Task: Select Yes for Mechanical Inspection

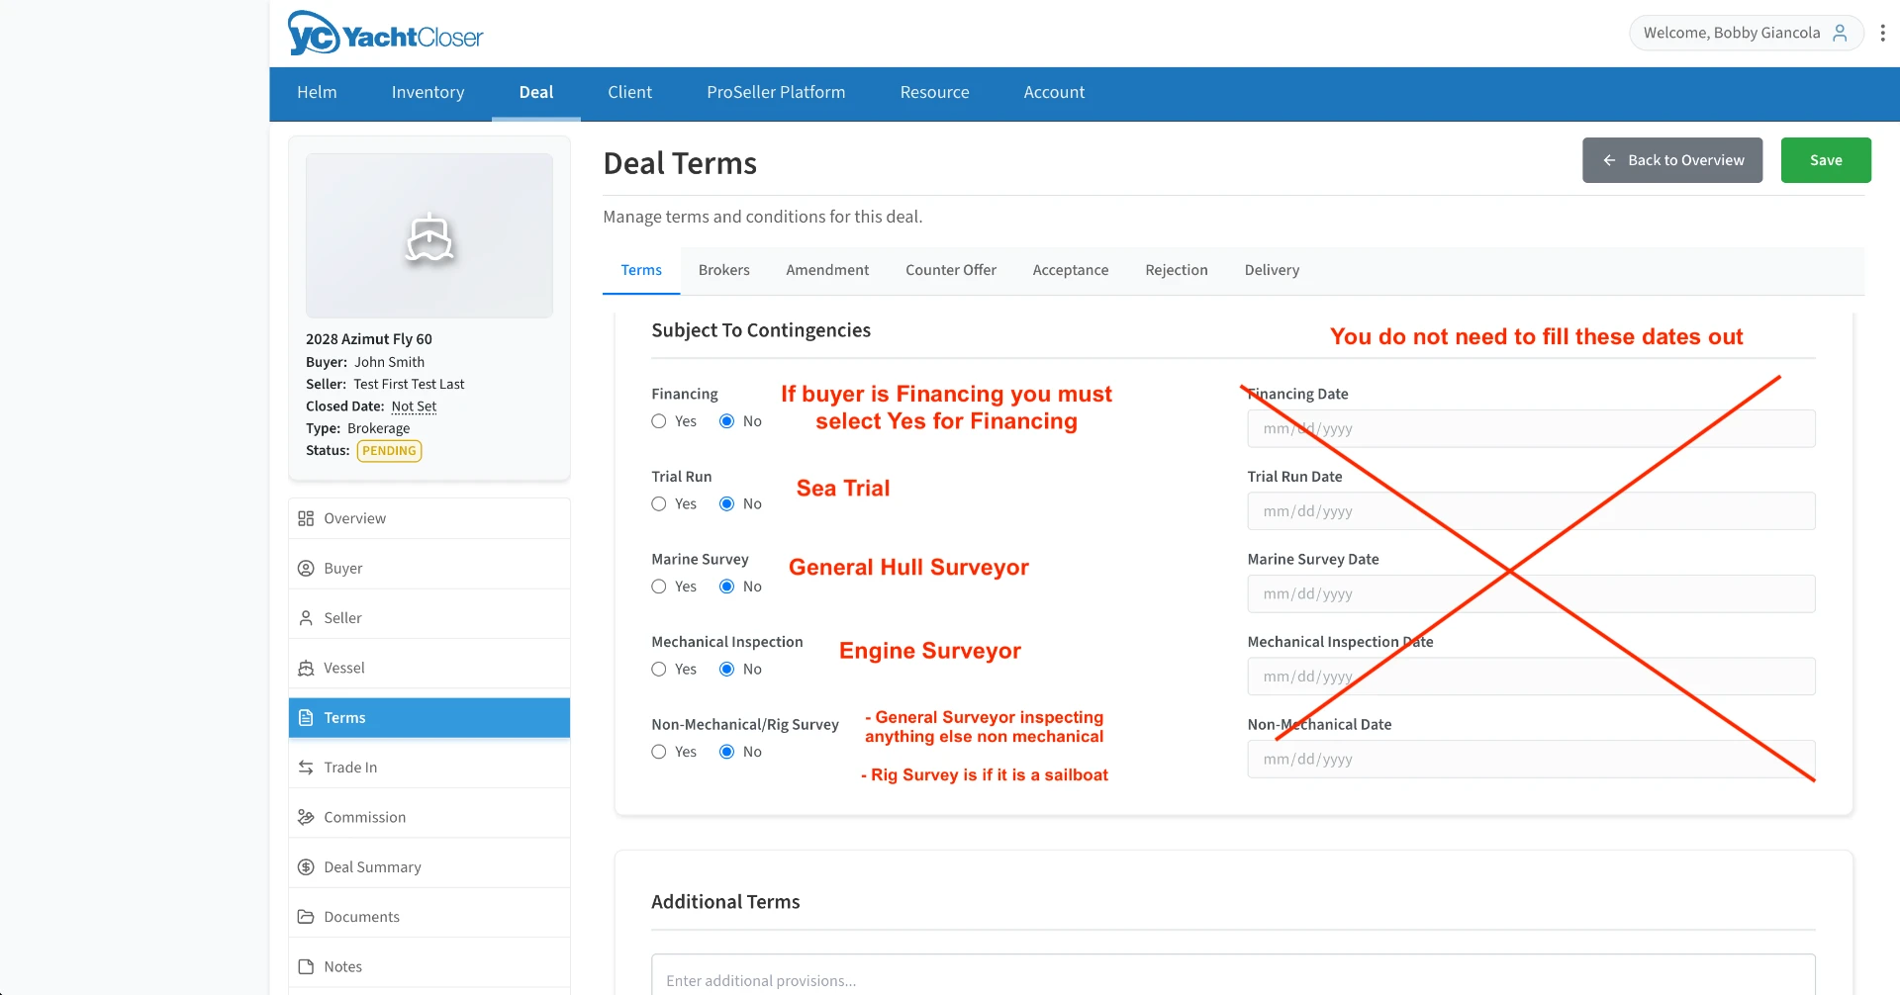Action: coord(659,670)
